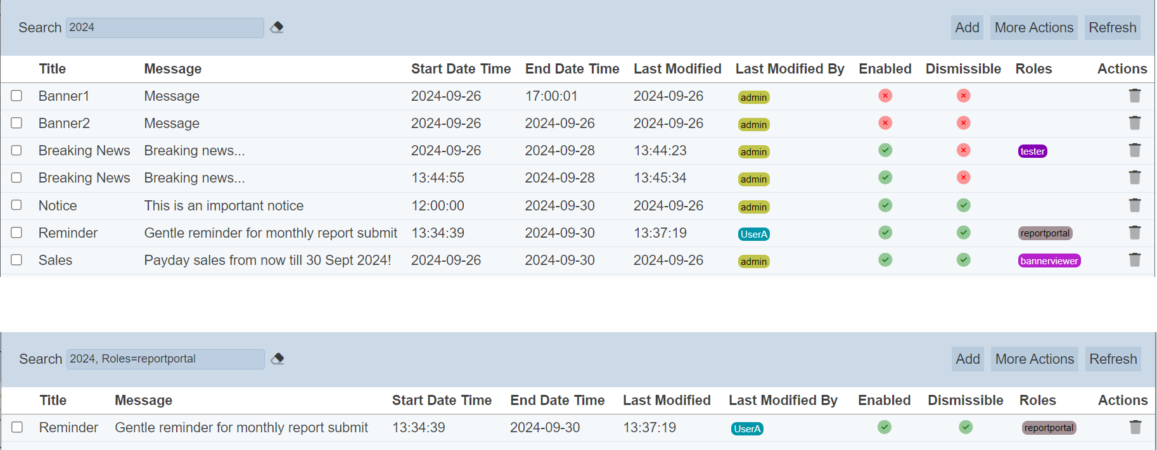The width and height of the screenshot is (1157, 450).
Task: Sort by the Start Date Time column header
Action: point(461,69)
